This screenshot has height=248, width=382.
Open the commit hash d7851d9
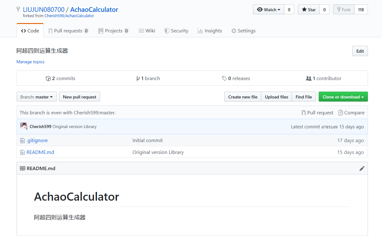(329, 127)
